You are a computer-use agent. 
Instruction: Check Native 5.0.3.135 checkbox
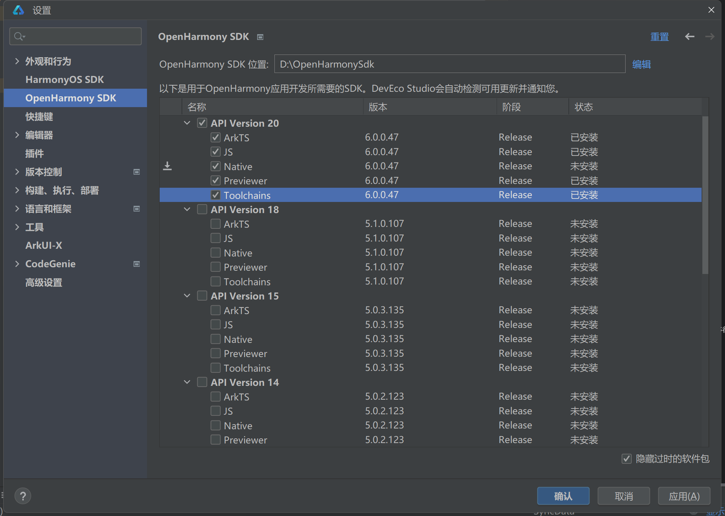click(216, 339)
